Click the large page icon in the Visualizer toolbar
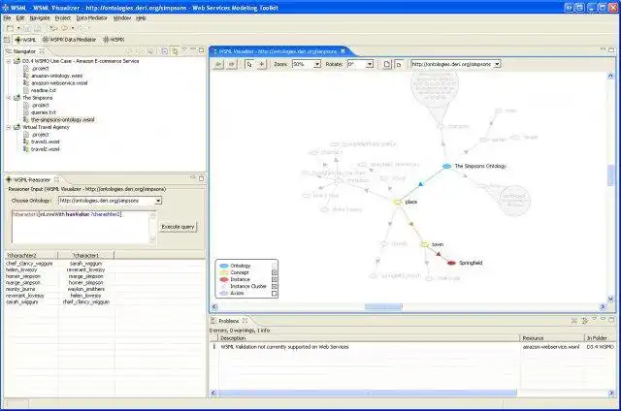 click(387, 64)
